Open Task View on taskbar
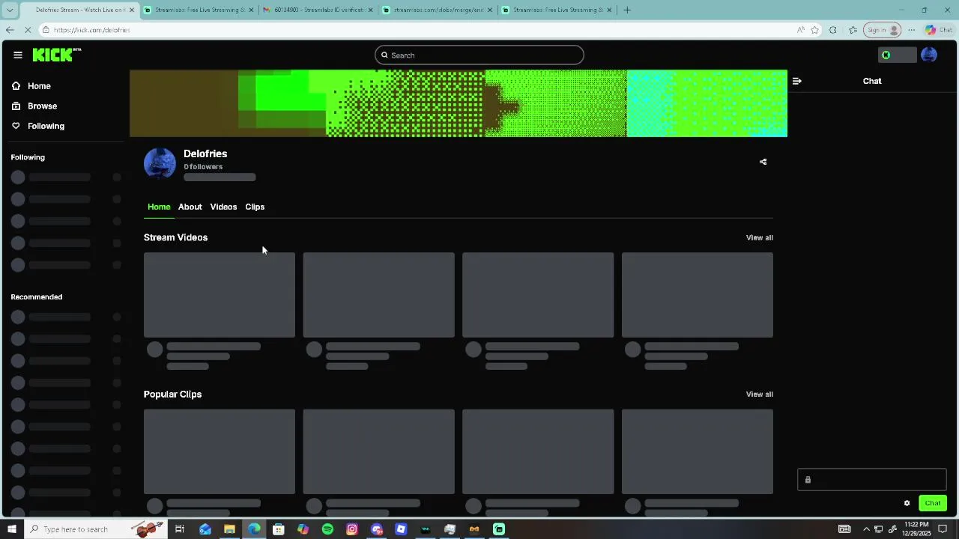Screen dimensions: 959x539 pyautogui.click(x=180, y=529)
